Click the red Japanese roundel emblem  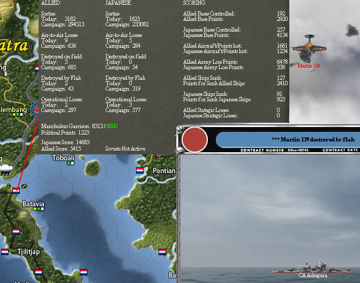tap(194, 139)
